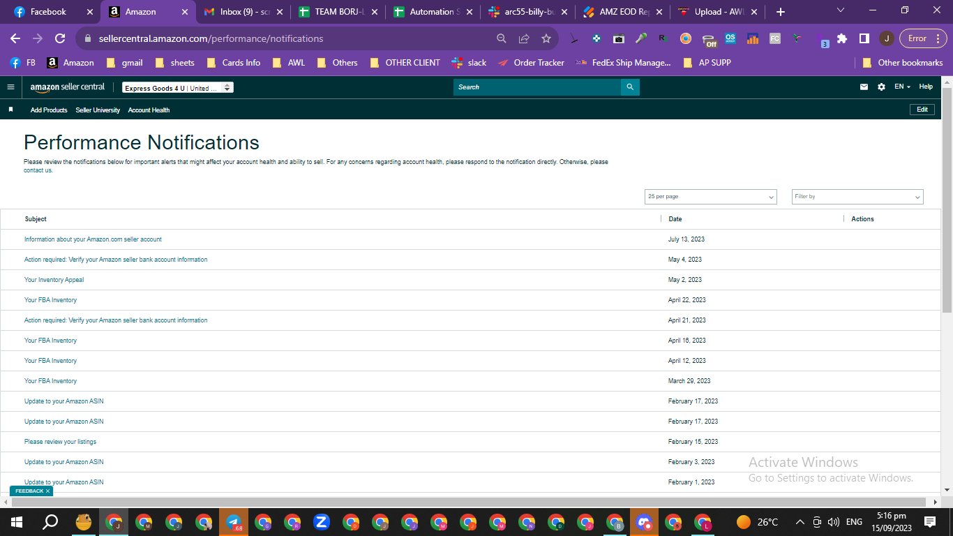This screenshot has height=536, width=953.
Task: Close the Feedback widget with its X
Action: [47, 491]
